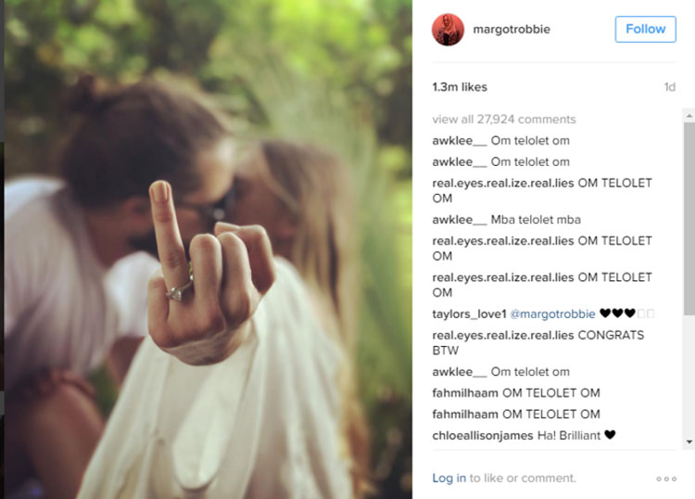695x499 pixels.
Task: Open first awklee__ commenter profile
Action: [x=460, y=141]
